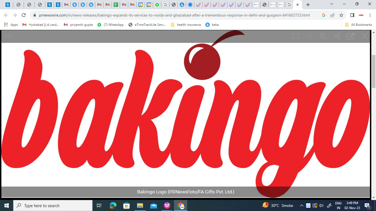Open the image in a new window icon

coord(350,36)
